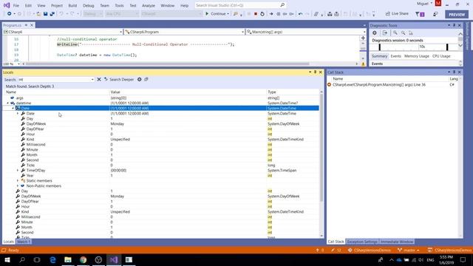This screenshot has height=266, width=473.
Task: Click the master branch in status bar
Action: 409,250
